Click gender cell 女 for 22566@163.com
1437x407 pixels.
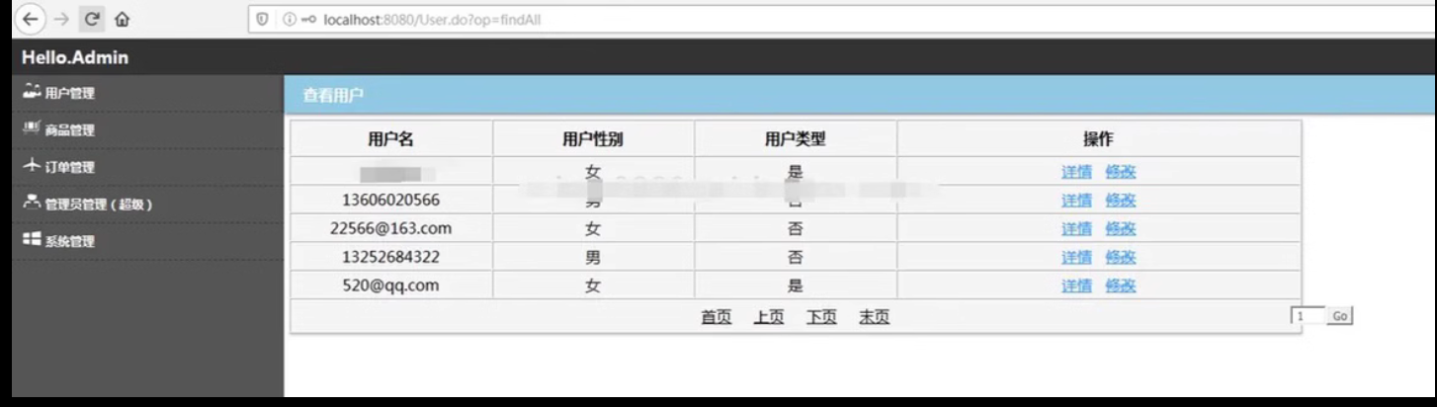[x=593, y=229]
